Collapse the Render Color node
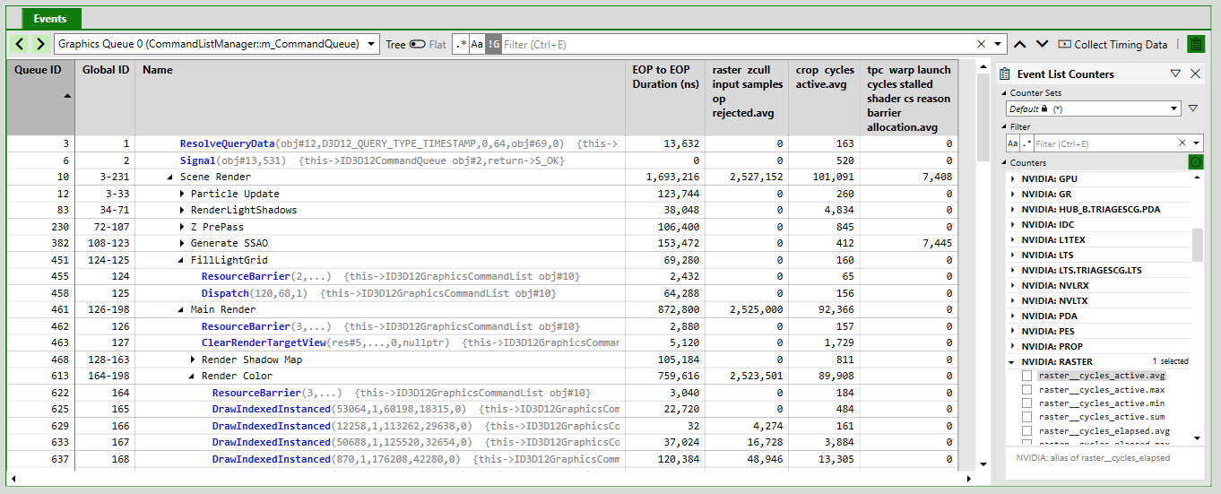The image size is (1221, 494). coord(193,376)
